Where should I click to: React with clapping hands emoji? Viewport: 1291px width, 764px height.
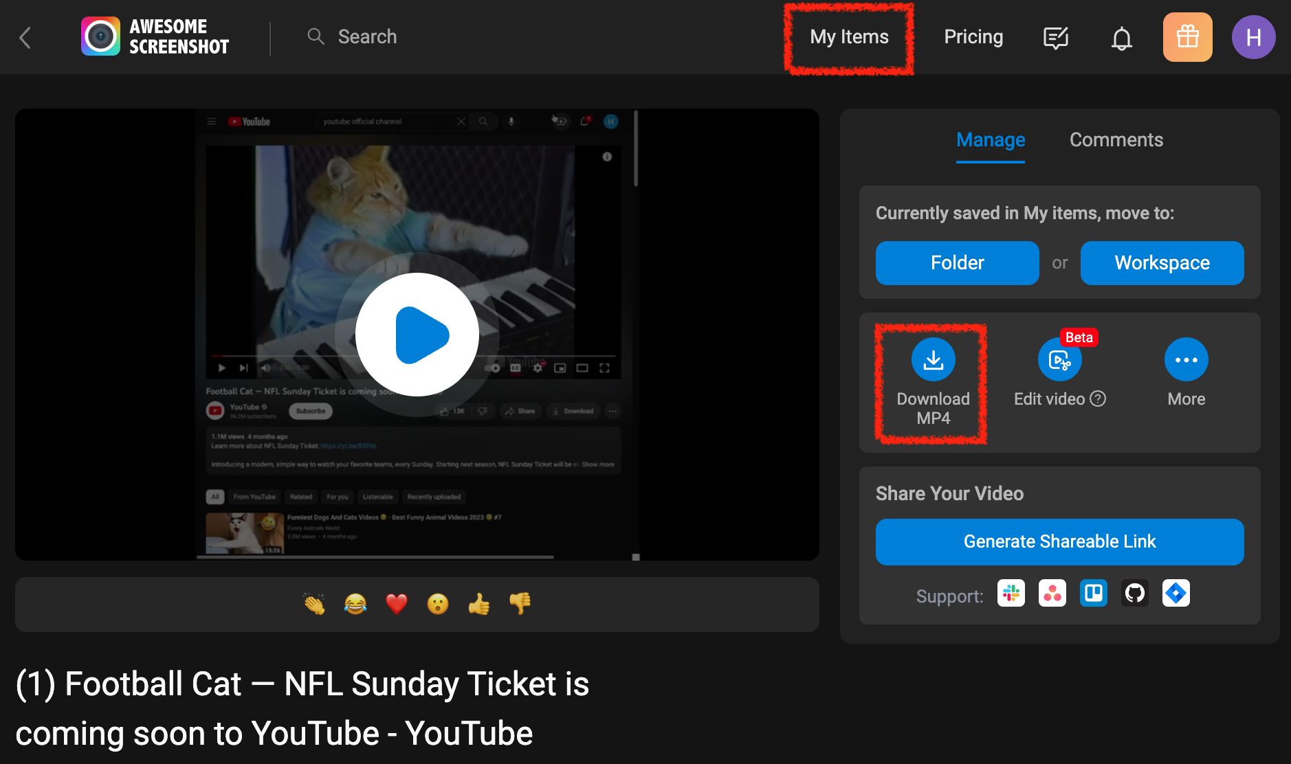[x=314, y=604]
